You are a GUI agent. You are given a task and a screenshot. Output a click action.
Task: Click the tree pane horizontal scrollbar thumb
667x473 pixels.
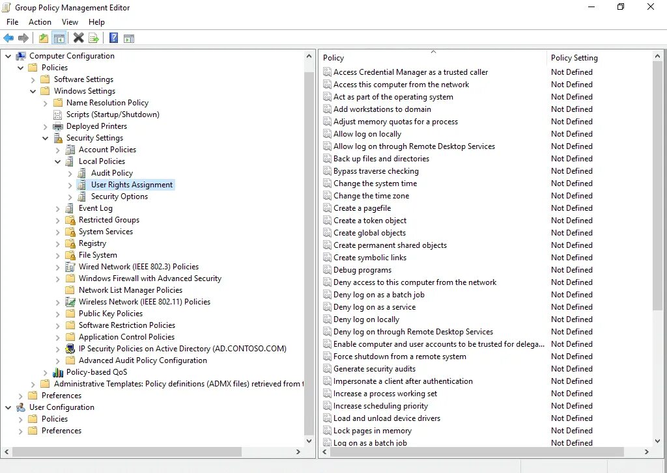tap(127, 452)
